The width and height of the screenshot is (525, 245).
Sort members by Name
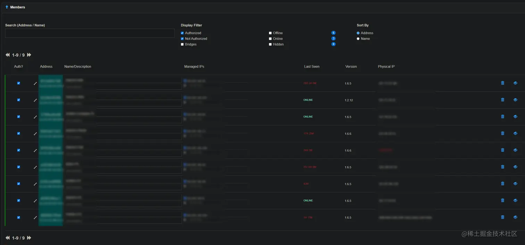click(x=358, y=38)
